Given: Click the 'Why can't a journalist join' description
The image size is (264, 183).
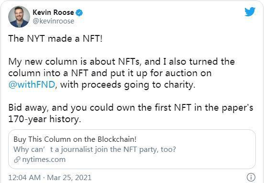Looking at the screenshot, I should 95,149.
